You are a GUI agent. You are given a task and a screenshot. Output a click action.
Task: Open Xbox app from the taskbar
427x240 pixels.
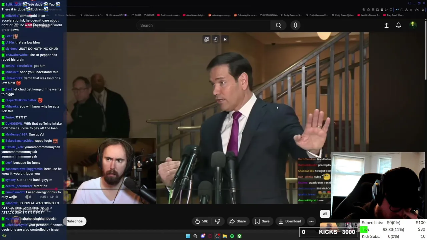pos(239,236)
